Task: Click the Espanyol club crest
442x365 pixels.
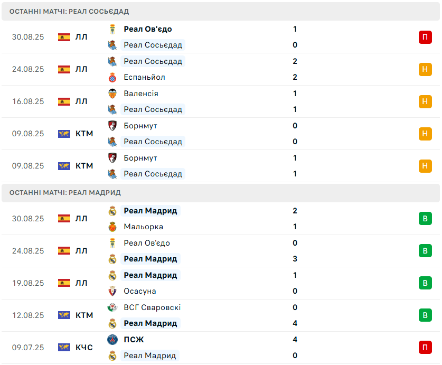Action: click(112, 77)
